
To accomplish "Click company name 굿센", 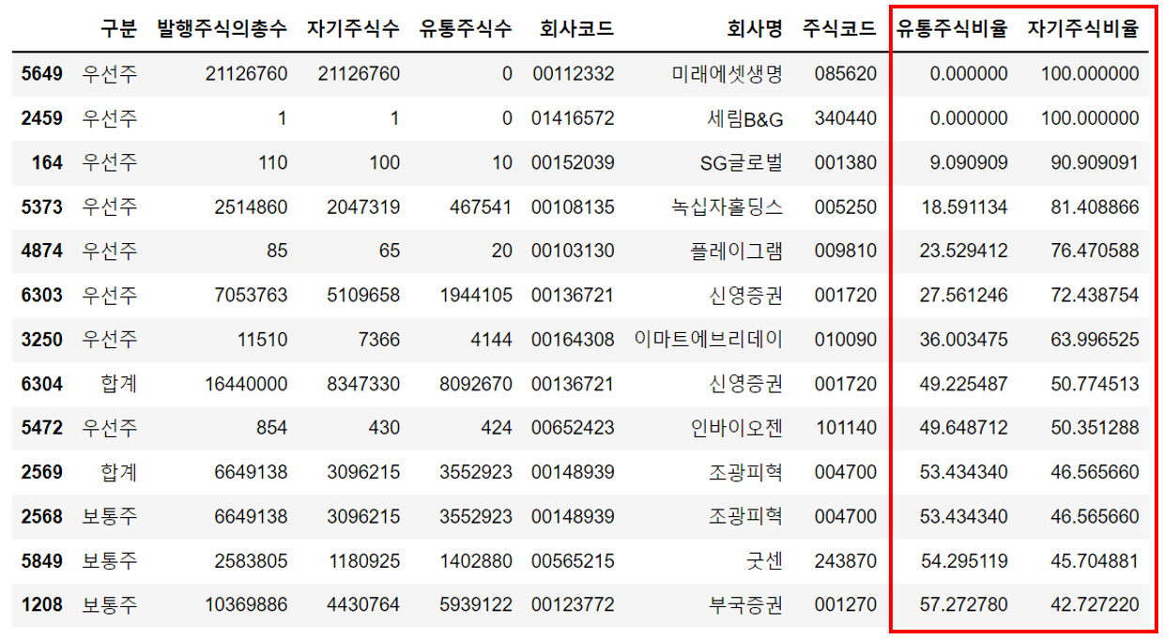I will pos(764,560).
